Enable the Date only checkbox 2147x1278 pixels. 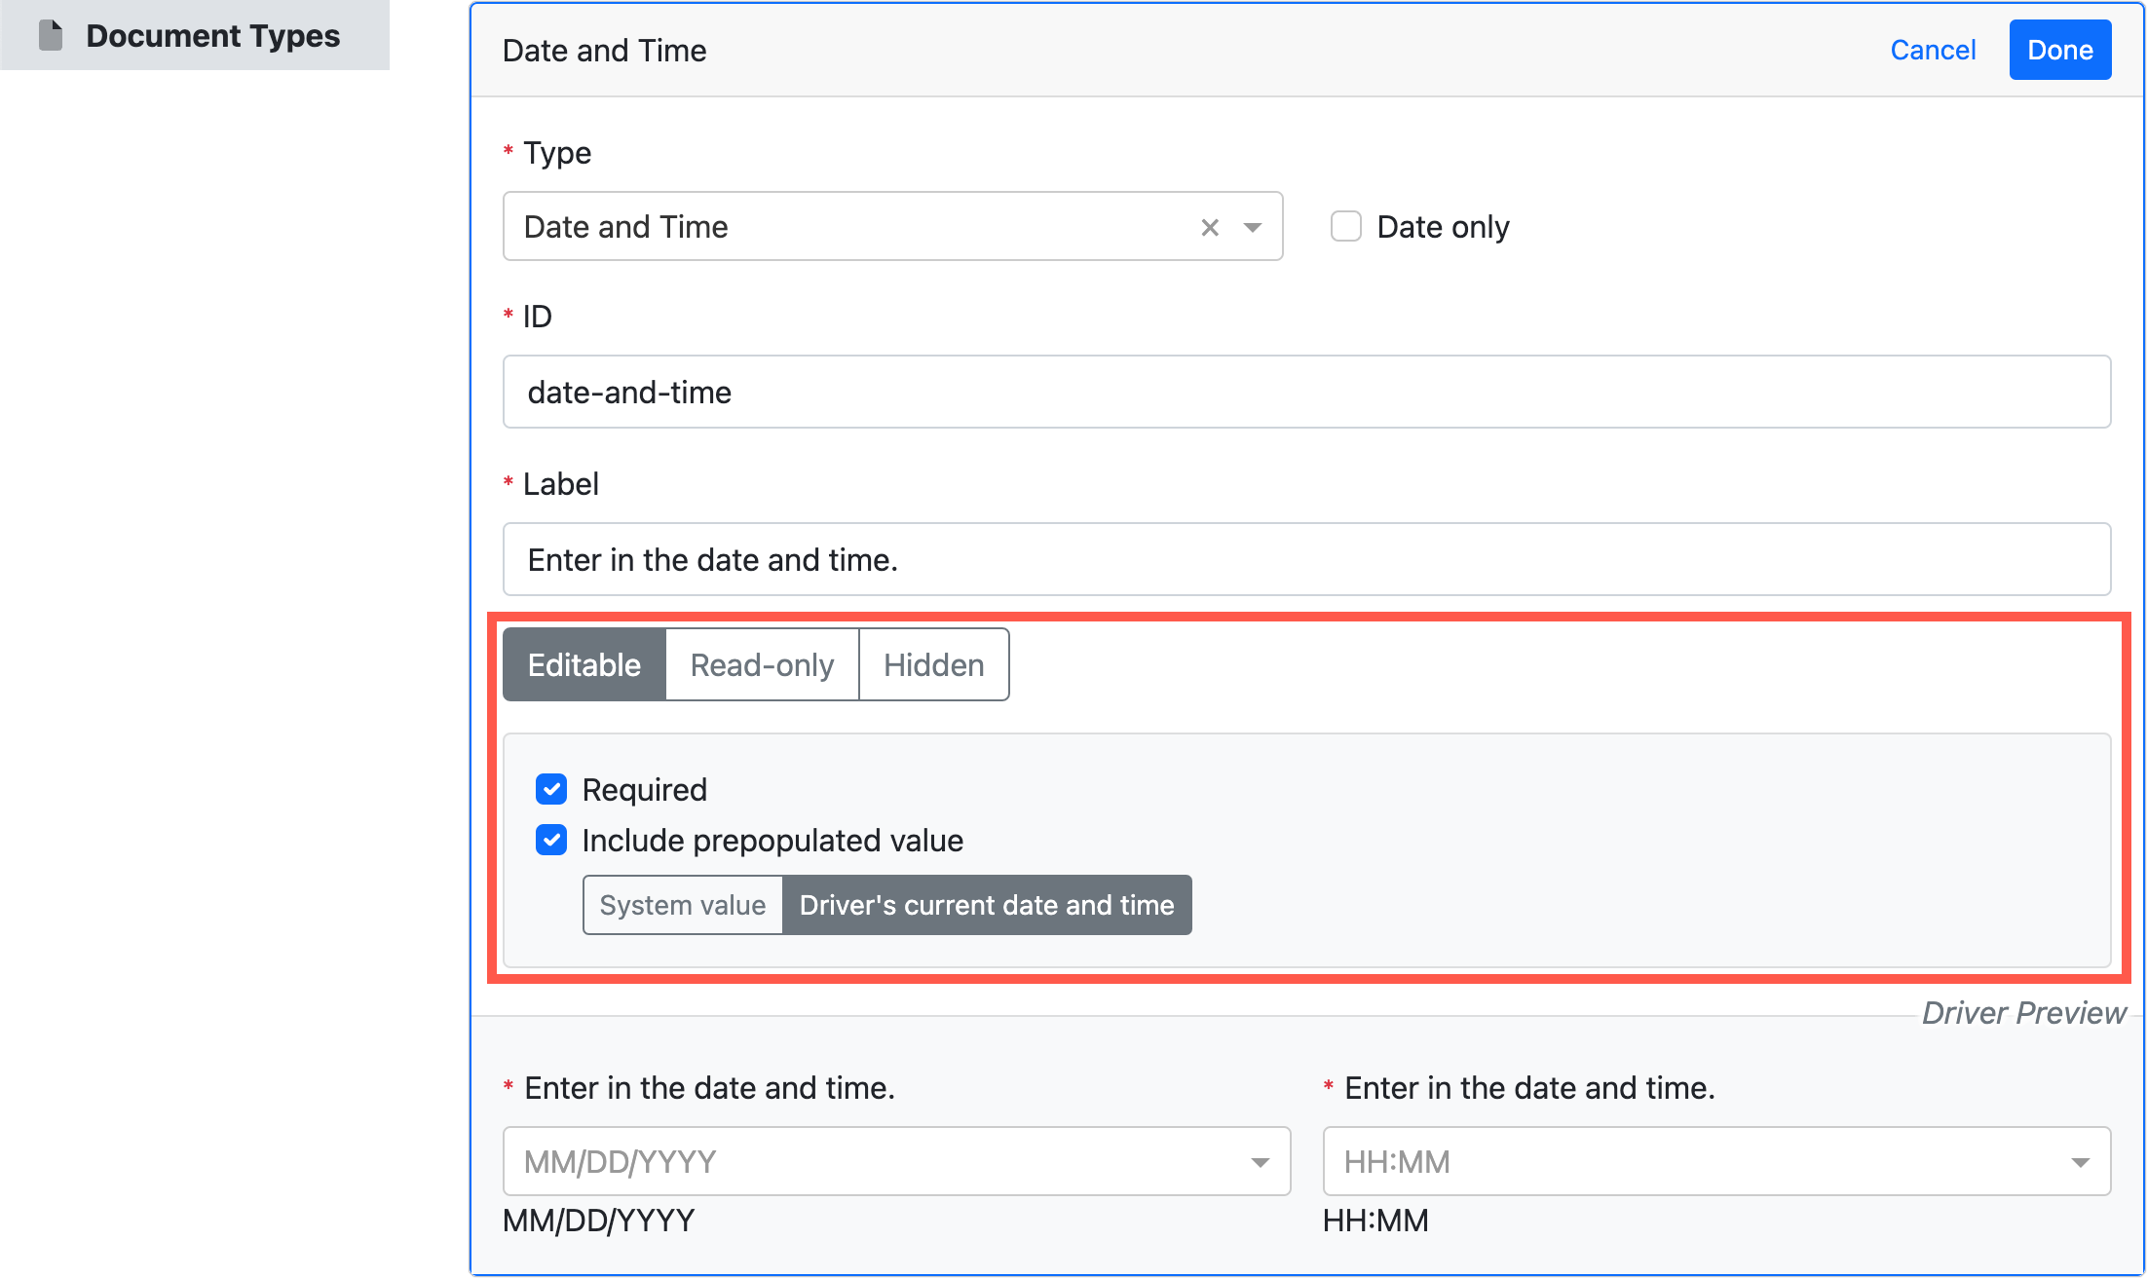pyautogui.click(x=1346, y=226)
